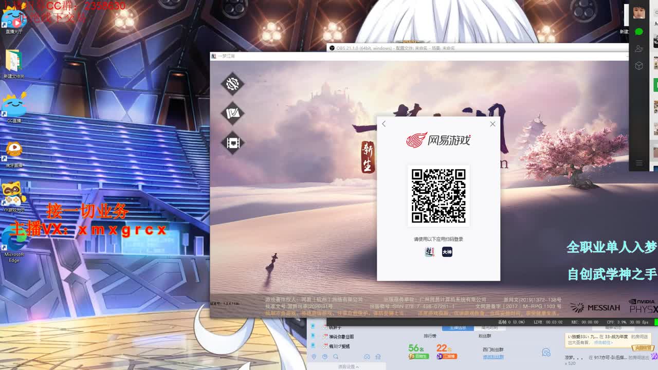658x370 pixels.
Task: Click the 西门粉丝群 fan group name
Action: (493, 349)
